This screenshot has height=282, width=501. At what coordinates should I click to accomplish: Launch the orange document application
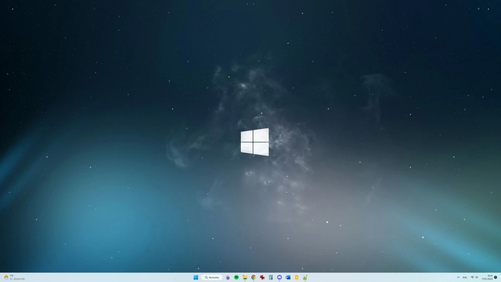[x=296, y=277]
